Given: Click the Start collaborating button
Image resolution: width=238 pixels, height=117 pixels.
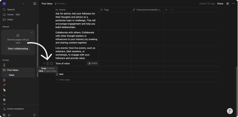Looking at the screenshot, I should pyautogui.click(x=18, y=49).
